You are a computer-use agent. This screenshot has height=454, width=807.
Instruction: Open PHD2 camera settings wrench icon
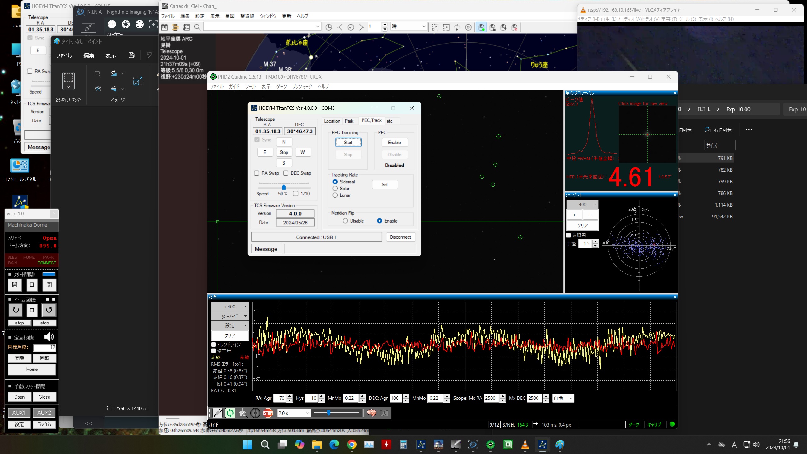point(384,413)
